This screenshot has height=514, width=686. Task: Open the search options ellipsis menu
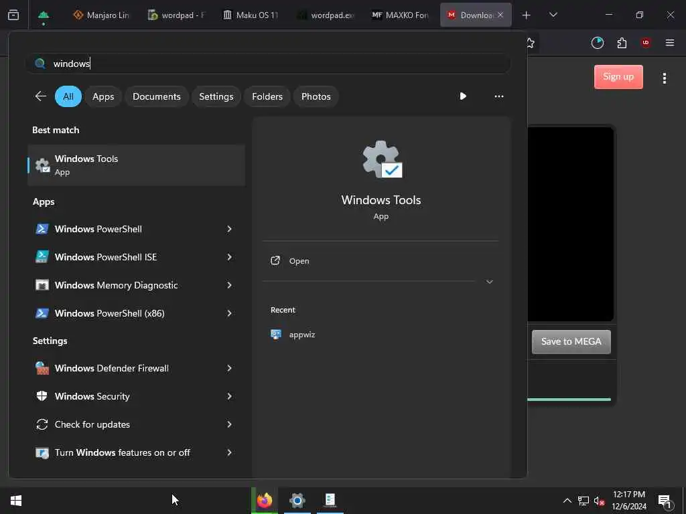pos(498,96)
